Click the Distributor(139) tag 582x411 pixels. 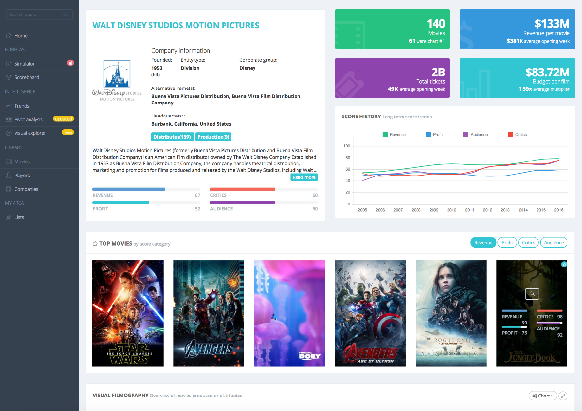click(x=173, y=137)
